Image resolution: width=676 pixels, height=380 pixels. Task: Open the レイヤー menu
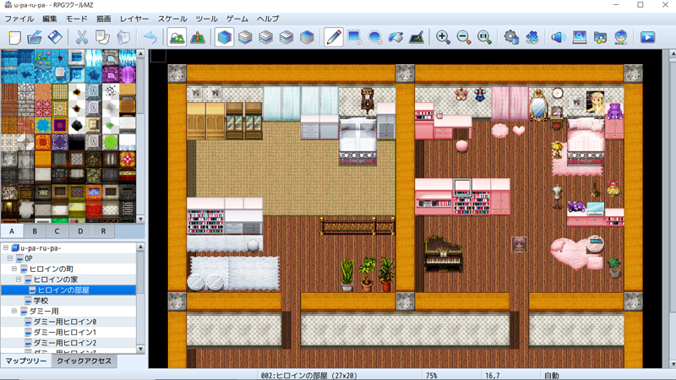tap(134, 19)
